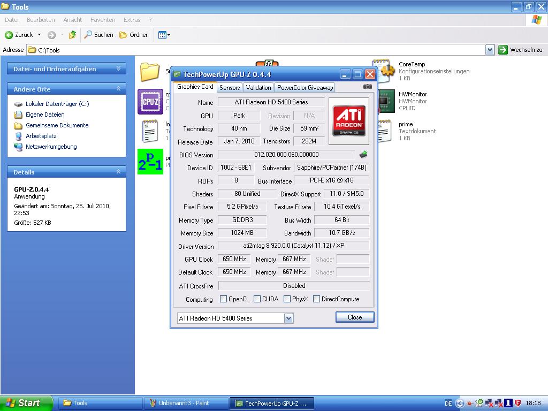The height and width of the screenshot is (411, 548).
Task: Expand hidden tray icons arrow
Action: coord(460,404)
